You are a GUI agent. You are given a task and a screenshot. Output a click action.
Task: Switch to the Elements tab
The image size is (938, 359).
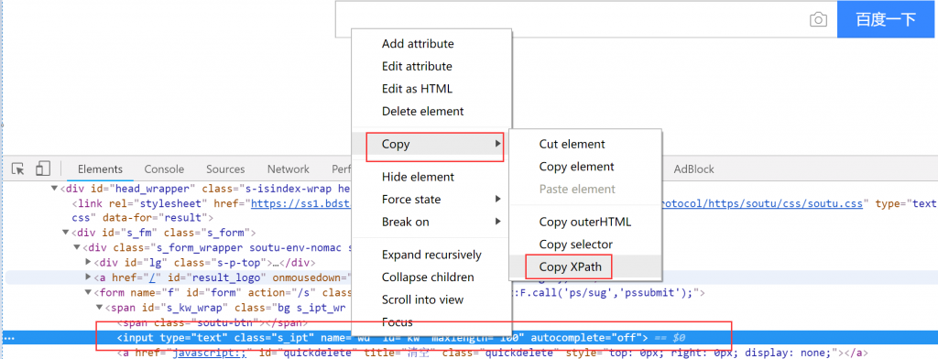pyautogui.click(x=100, y=169)
